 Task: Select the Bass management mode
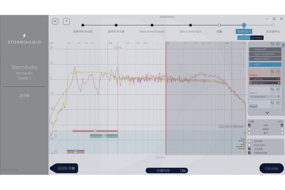[x=265, y=54]
